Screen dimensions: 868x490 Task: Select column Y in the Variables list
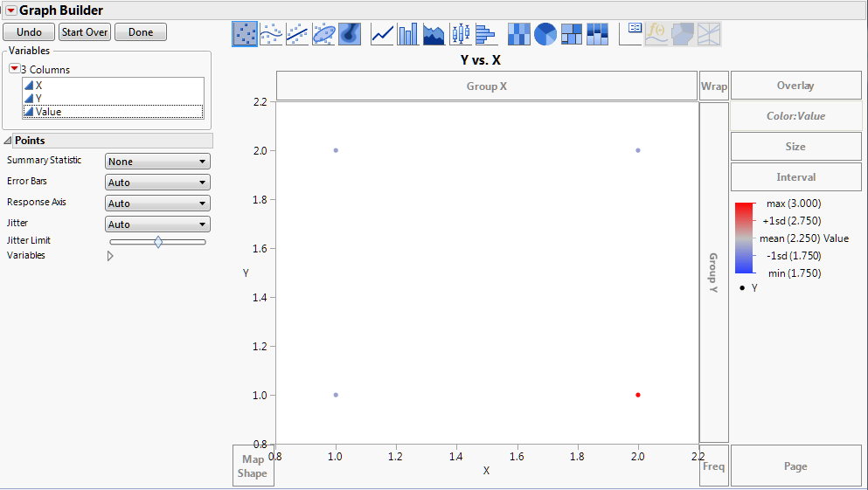tap(114, 99)
